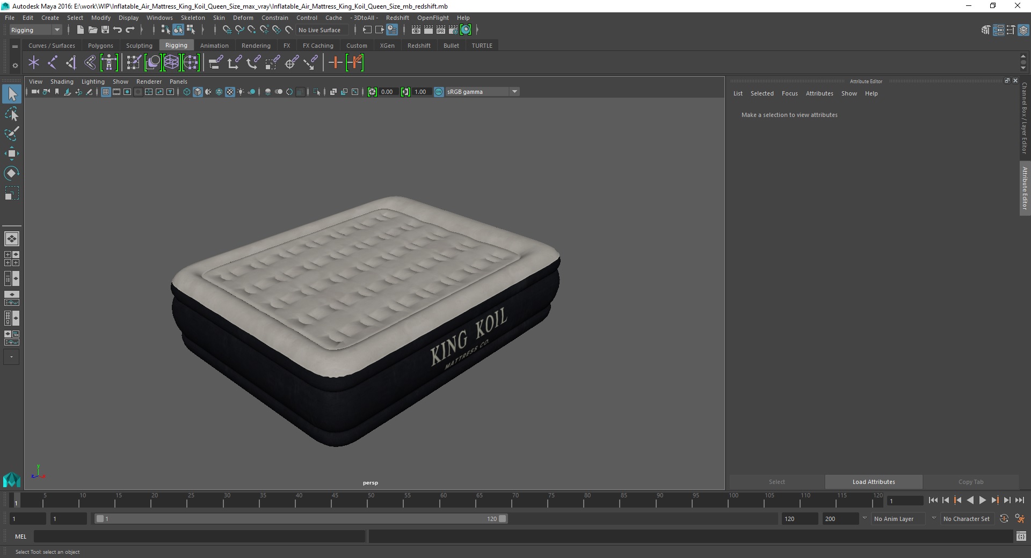The height and width of the screenshot is (558, 1031).
Task: Open the Skeleton menu
Action: (193, 18)
